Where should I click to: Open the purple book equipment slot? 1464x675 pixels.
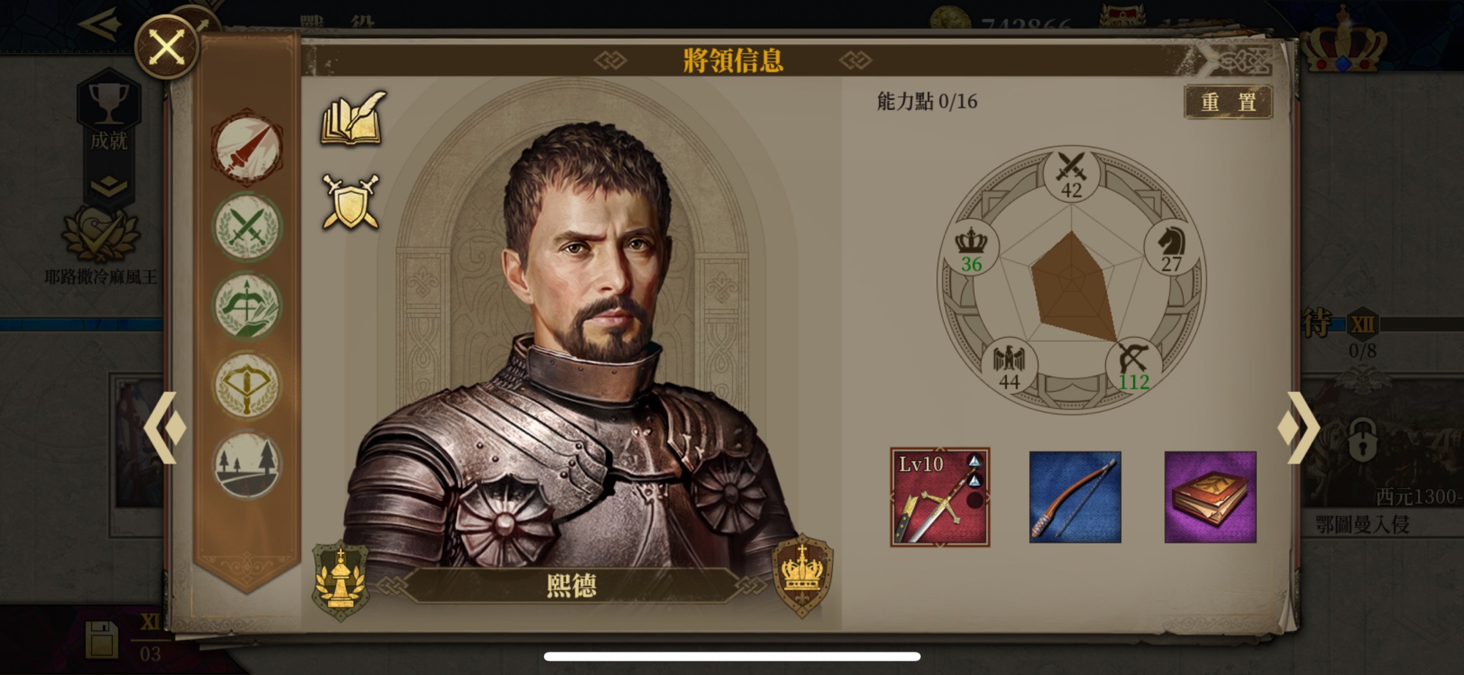[1210, 497]
